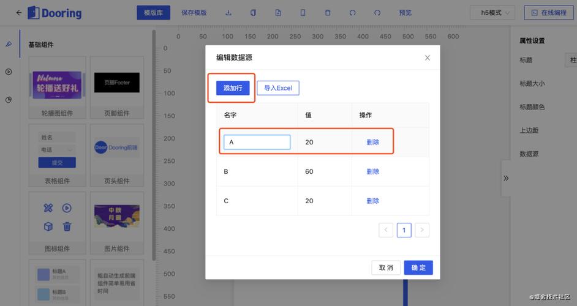Click 确定 to confirm the data source
The height and width of the screenshot is (306, 577).
tap(418, 267)
